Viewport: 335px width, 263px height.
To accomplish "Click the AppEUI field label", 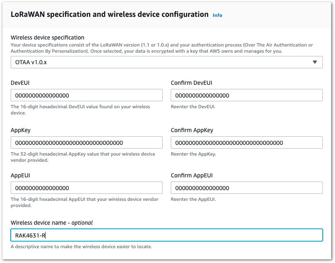I will tap(21, 176).
